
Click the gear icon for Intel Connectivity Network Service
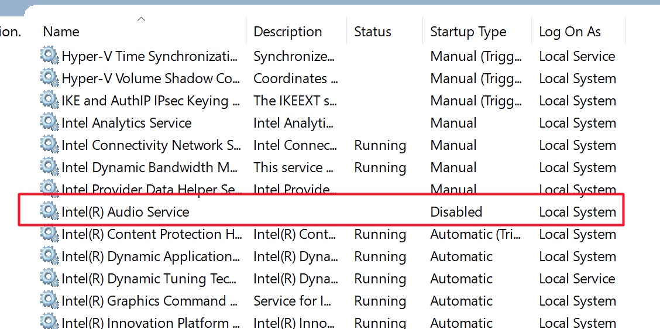50,145
